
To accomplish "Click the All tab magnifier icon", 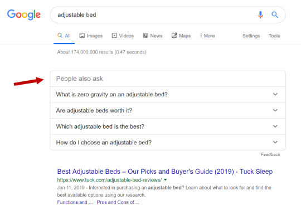I will [x=60, y=35].
